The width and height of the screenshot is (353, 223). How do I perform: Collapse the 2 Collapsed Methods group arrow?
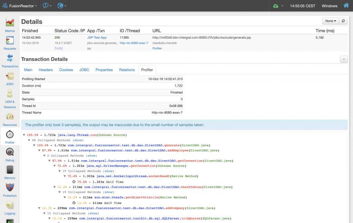(x=44, y=156)
